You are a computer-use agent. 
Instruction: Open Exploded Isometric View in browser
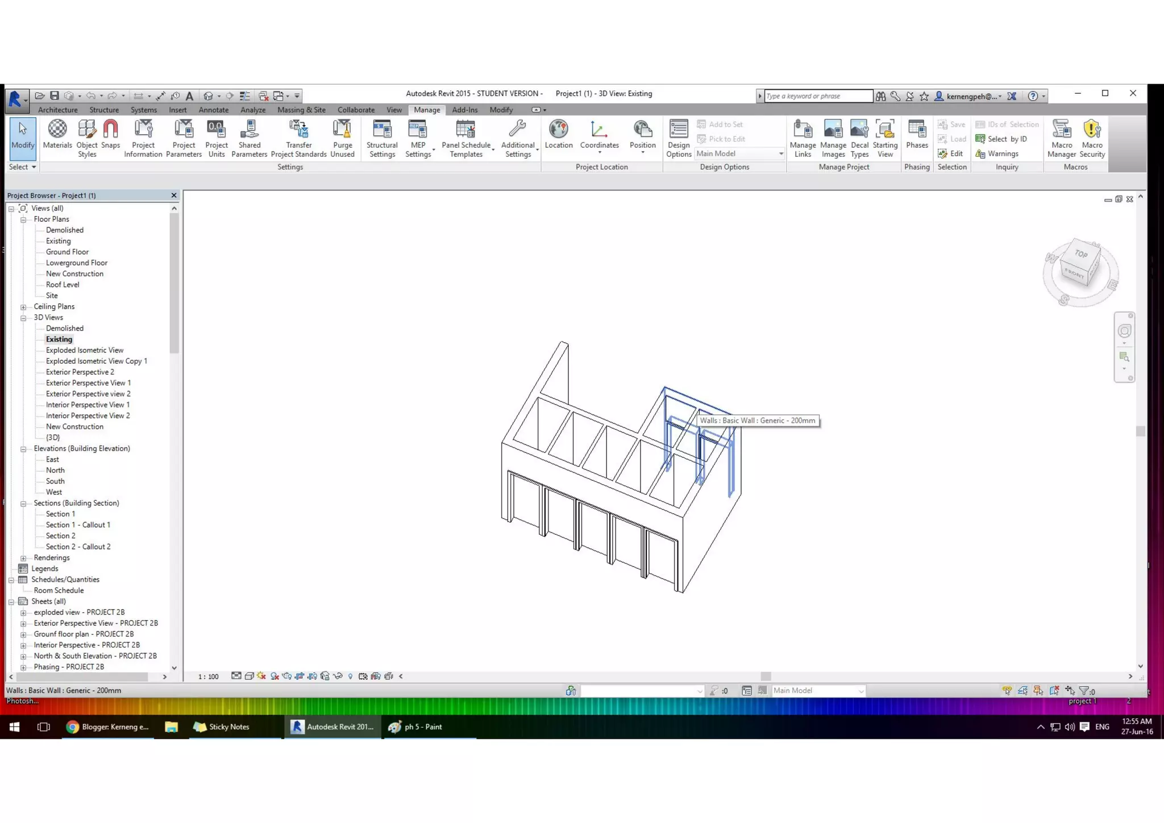[x=84, y=350]
